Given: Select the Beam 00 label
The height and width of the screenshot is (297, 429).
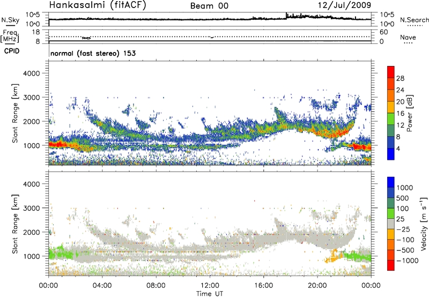Looking at the screenshot, I should pyautogui.click(x=209, y=6).
